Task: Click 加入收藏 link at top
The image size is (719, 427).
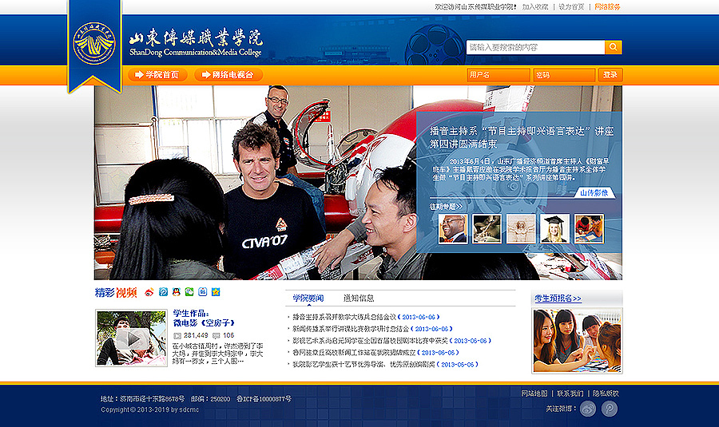Action: point(535,7)
